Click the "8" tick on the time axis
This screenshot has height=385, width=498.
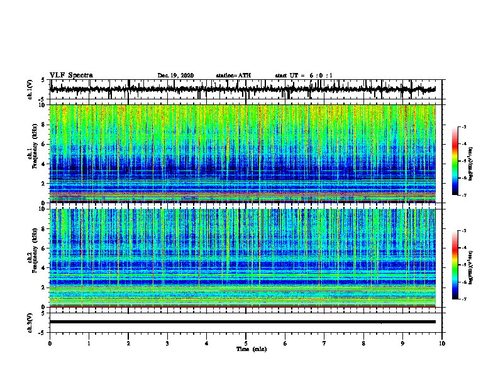click(x=363, y=343)
